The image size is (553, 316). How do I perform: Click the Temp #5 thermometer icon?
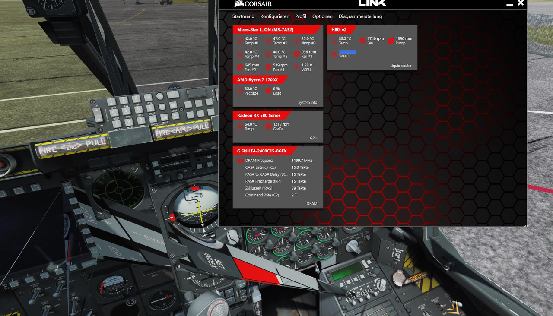pos(268,54)
